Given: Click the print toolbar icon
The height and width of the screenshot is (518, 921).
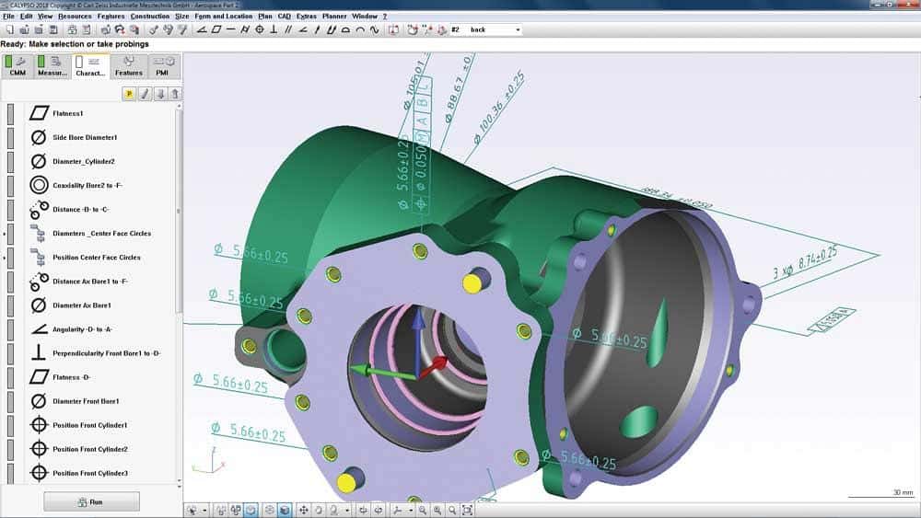Looking at the screenshot, I should [72, 29].
